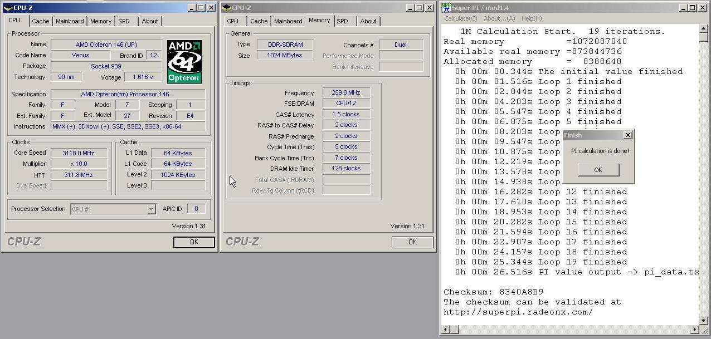Open Mainboard tab in Memory CPU-Z window

click(288, 21)
